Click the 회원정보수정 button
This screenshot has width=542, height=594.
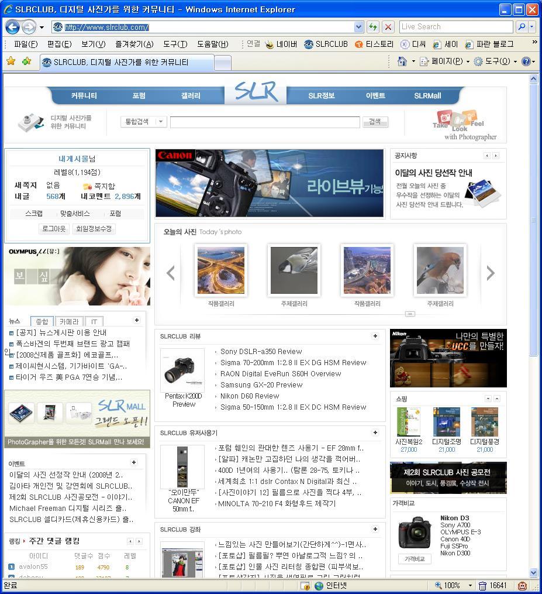94,229
